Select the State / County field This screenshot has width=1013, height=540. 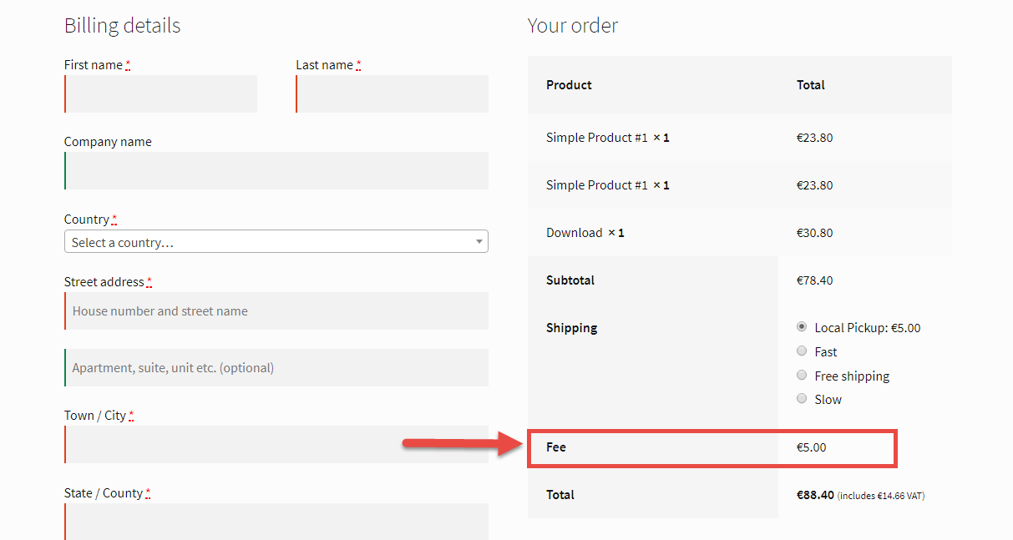276,522
